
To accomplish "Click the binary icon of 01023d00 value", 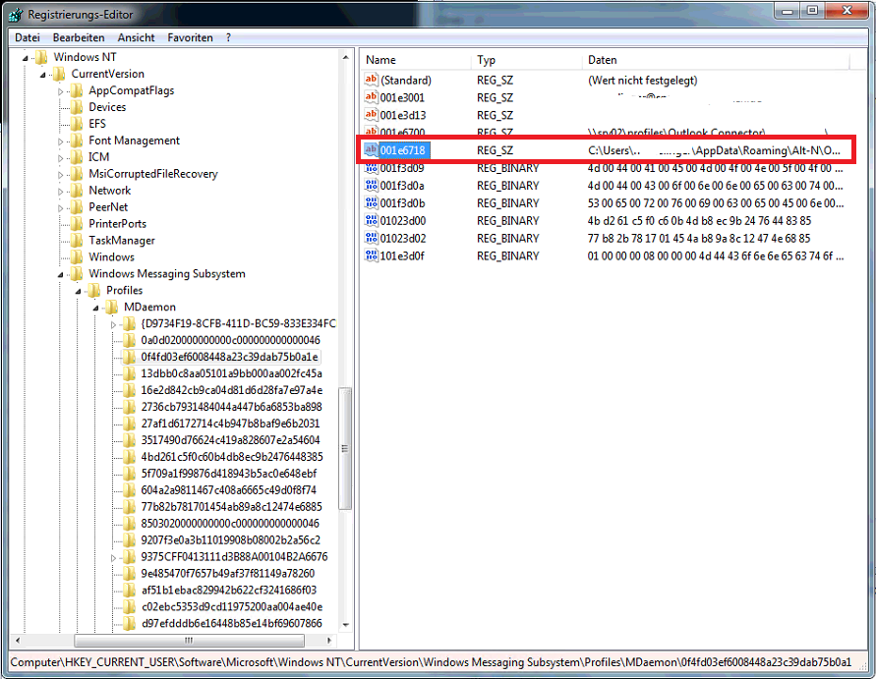I will click(371, 221).
